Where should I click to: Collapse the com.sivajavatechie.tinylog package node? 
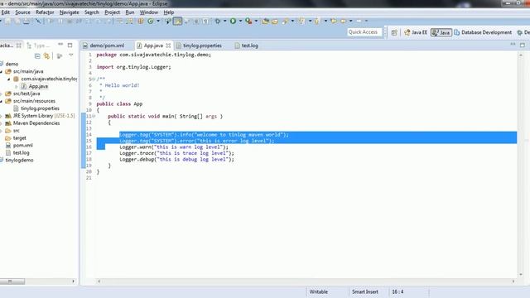pos(9,79)
